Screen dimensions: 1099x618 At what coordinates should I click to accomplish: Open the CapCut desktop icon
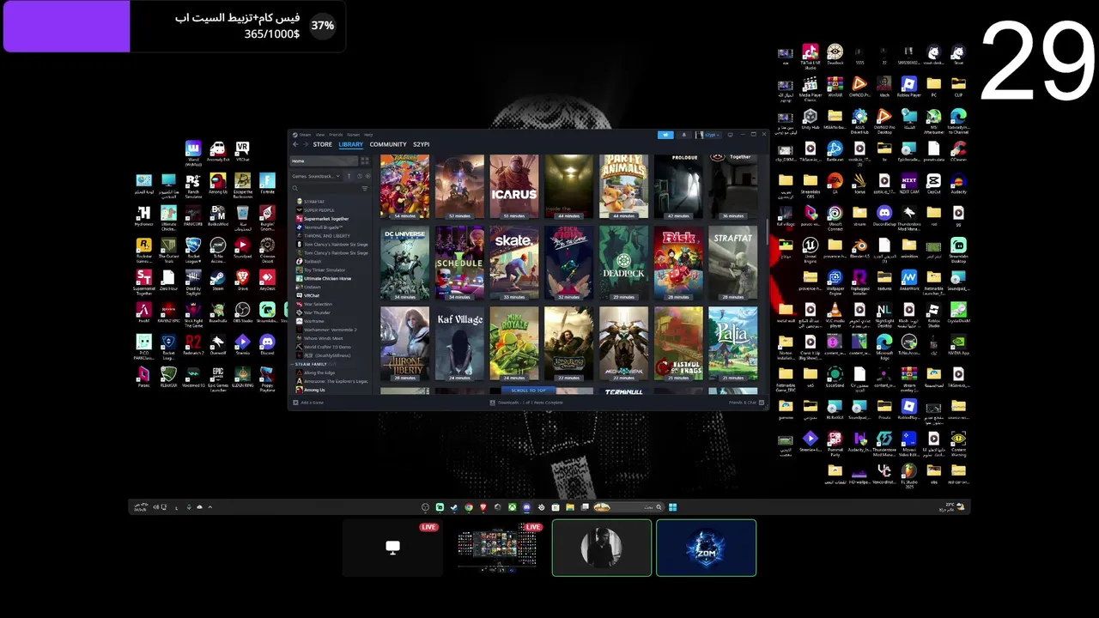[x=934, y=184]
